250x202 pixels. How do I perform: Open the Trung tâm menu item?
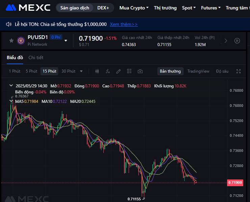[238, 8]
